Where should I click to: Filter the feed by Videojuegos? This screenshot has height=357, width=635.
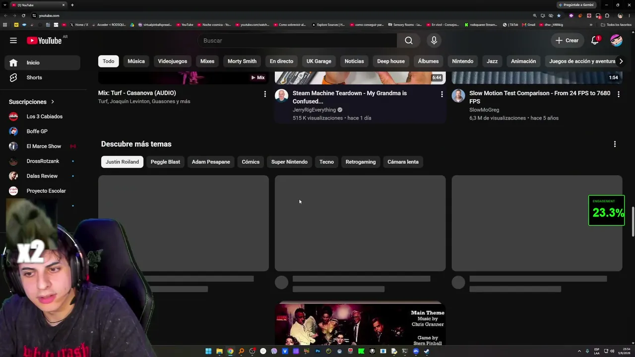[x=173, y=61]
